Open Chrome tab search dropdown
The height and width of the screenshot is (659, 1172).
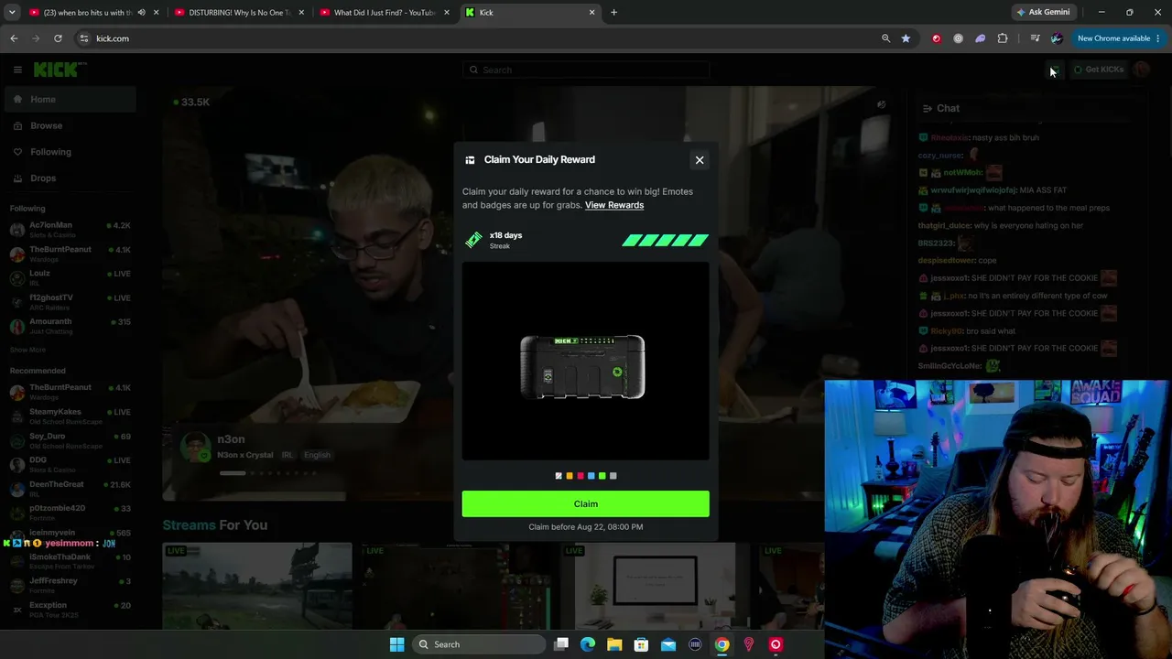point(12,13)
